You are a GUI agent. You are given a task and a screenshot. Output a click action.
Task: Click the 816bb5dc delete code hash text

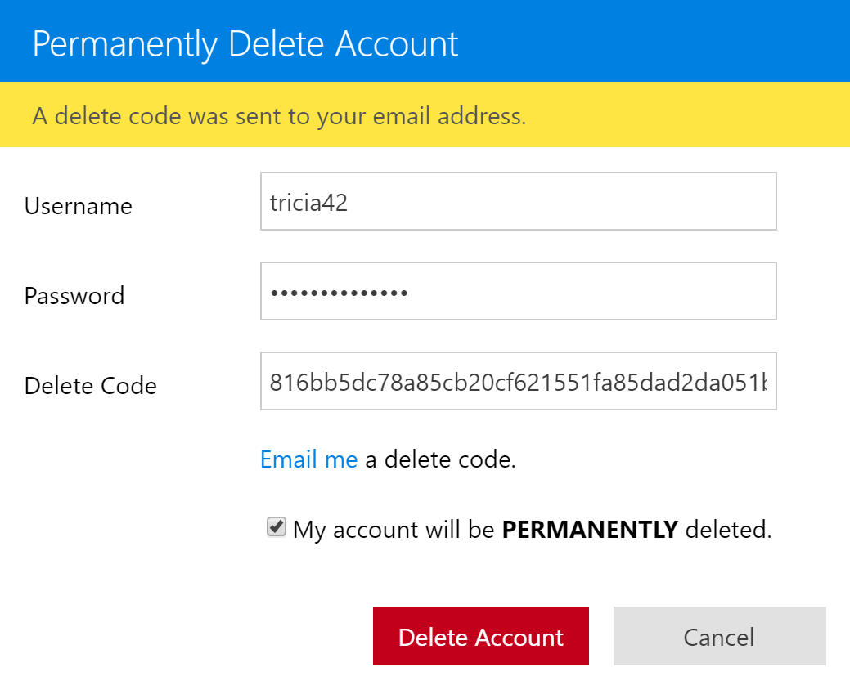pyautogui.click(x=518, y=383)
